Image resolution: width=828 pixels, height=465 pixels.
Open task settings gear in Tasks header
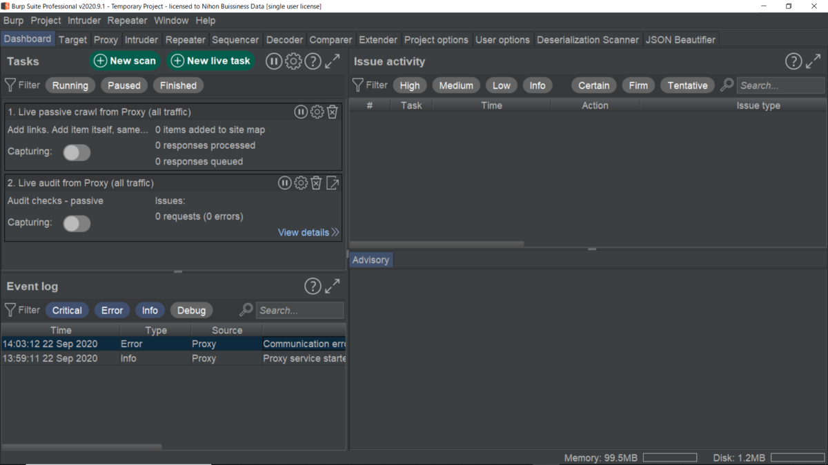tap(293, 61)
